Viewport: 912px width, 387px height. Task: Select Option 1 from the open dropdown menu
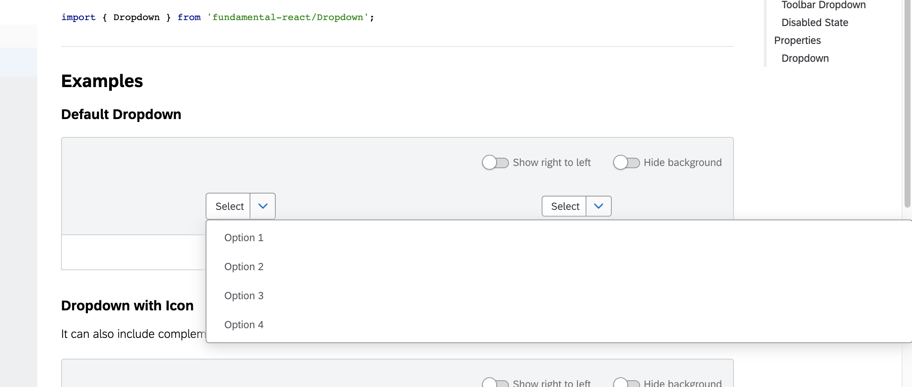tap(244, 237)
